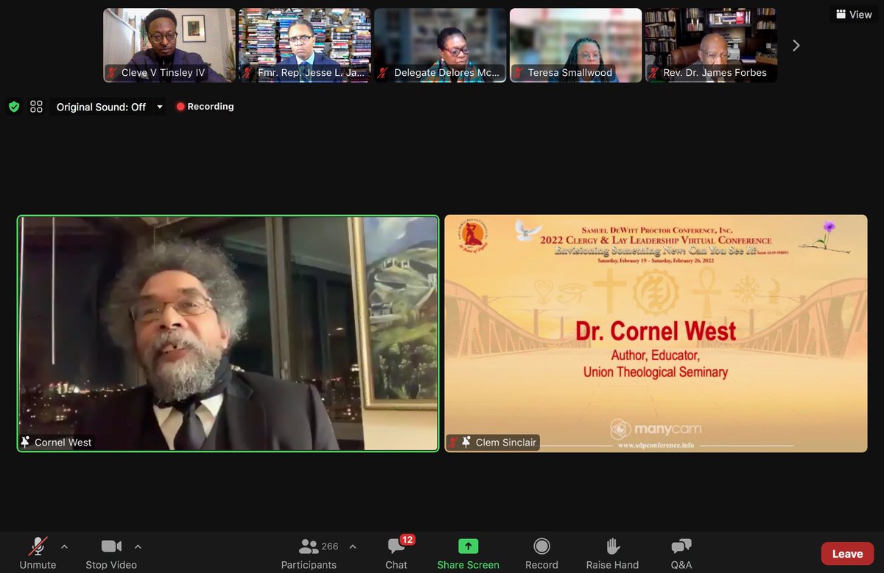Image resolution: width=884 pixels, height=573 pixels.
Task: Click the 12 unread chat badge
Action: click(407, 540)
